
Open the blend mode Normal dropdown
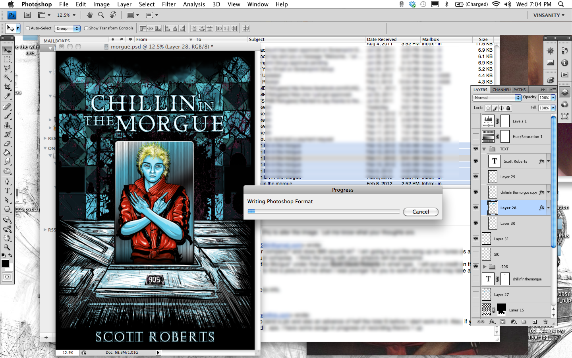[497, 97]
